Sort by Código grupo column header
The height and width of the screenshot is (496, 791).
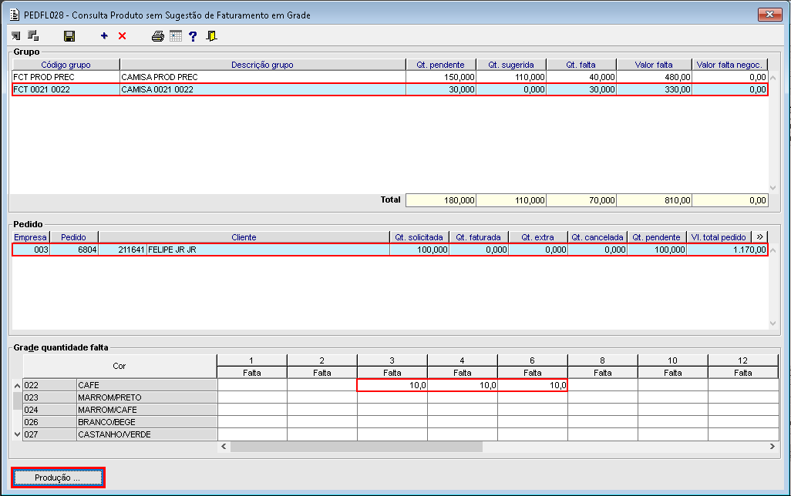[x=66, y=65]
